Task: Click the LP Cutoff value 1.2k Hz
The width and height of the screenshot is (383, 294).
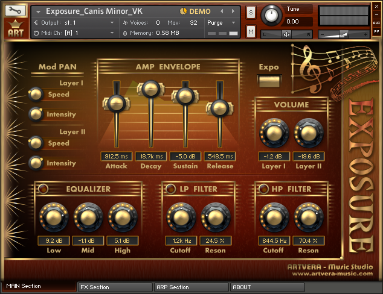Action: [181, 240]
